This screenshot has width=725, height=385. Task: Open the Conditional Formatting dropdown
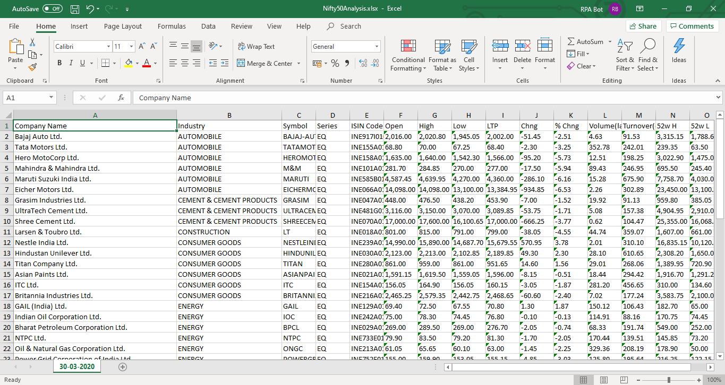pos(408,55)
